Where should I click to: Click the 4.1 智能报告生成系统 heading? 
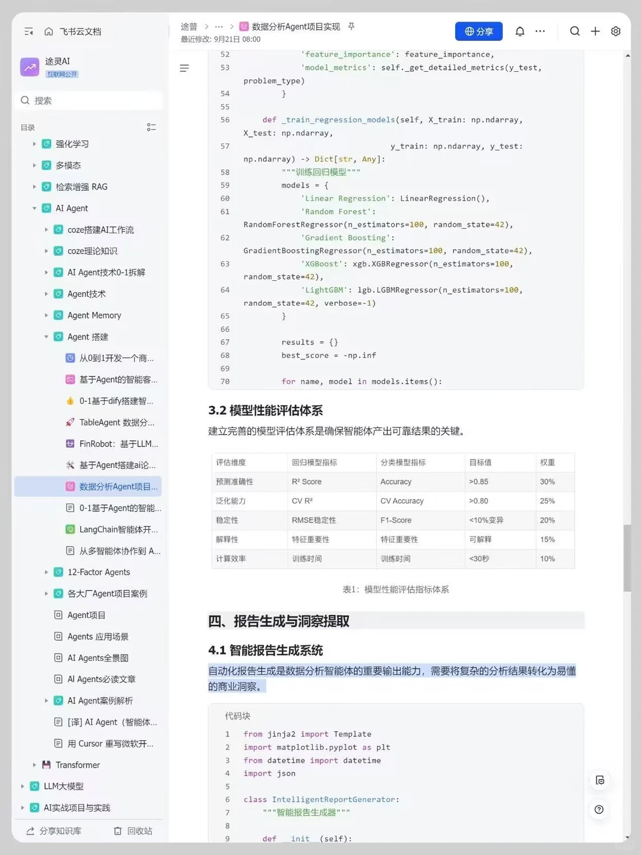pos(265,650)
